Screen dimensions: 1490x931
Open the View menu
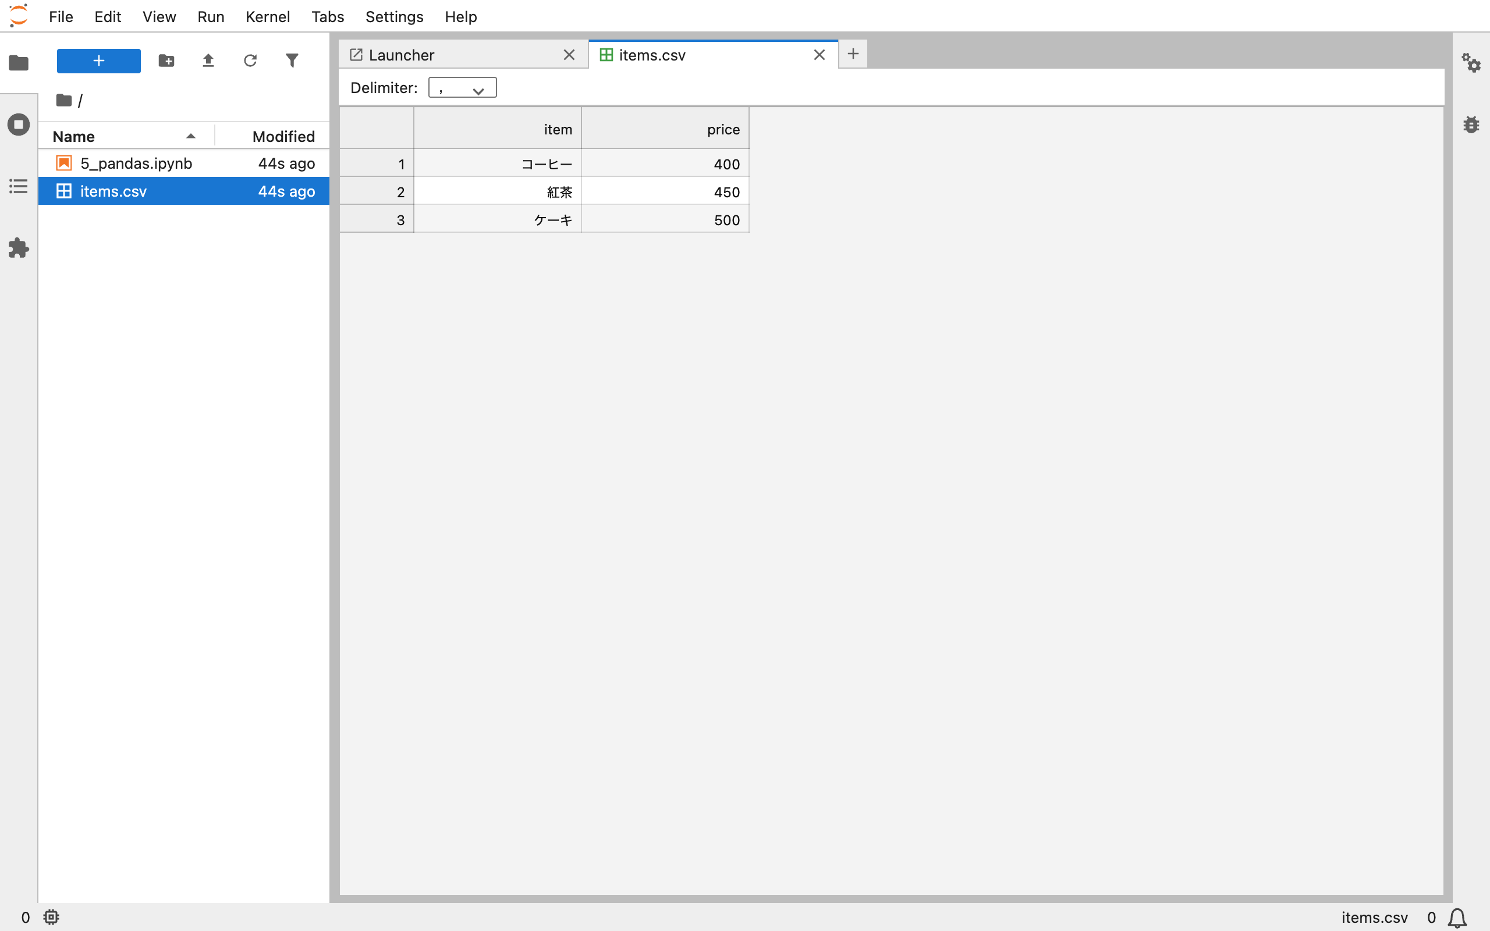pyautogui.click(x=159, y=17)
